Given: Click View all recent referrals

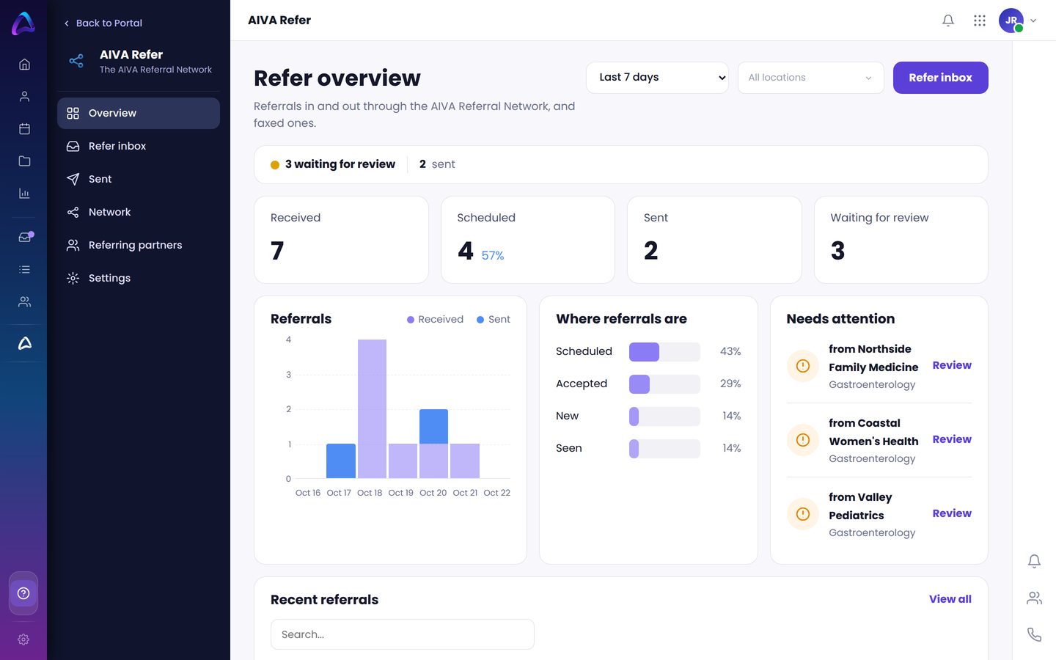Looking at the screenshot, I should [950, 599].
